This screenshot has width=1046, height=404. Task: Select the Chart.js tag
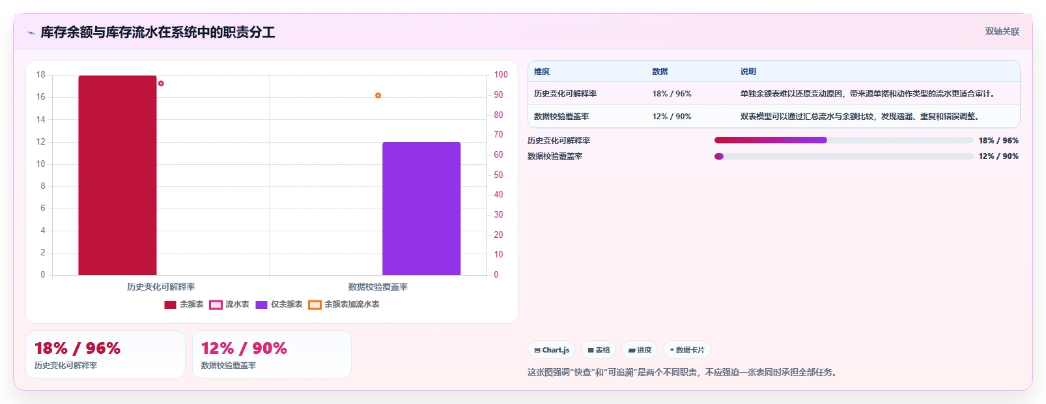(x=552, y=350)
